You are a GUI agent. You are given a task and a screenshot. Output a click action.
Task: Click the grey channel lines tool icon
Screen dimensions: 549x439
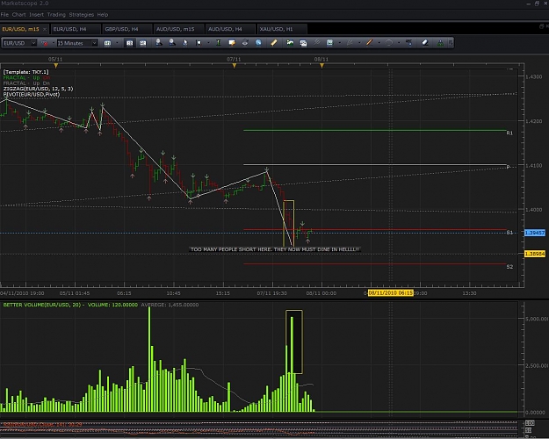(350, 43)
